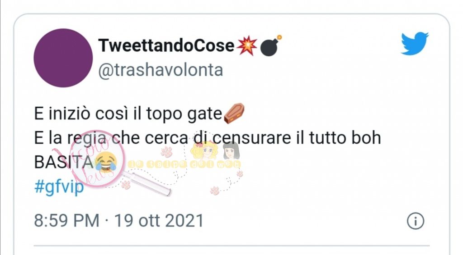
Task: Click the 'le talpe del web' watermark text
Action: point(184,164)
